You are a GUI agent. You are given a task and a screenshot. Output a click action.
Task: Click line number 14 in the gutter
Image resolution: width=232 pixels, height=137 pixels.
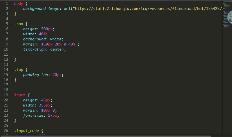(x=6, y=69)
